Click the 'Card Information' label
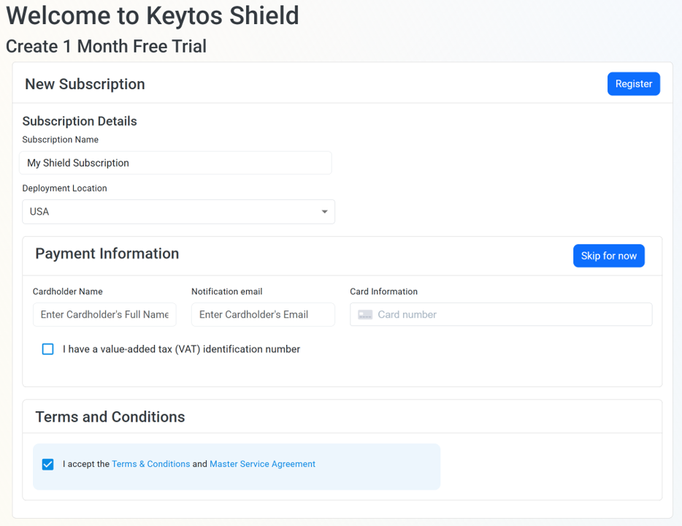 (x=383, y=291)
